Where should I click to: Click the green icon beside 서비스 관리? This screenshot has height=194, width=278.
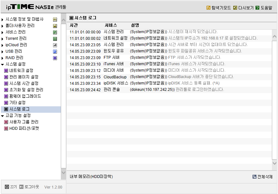pos(55,32)
